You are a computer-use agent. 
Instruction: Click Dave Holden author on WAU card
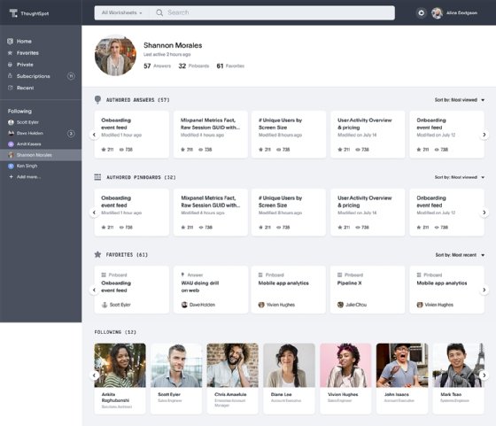pos(198,305)
